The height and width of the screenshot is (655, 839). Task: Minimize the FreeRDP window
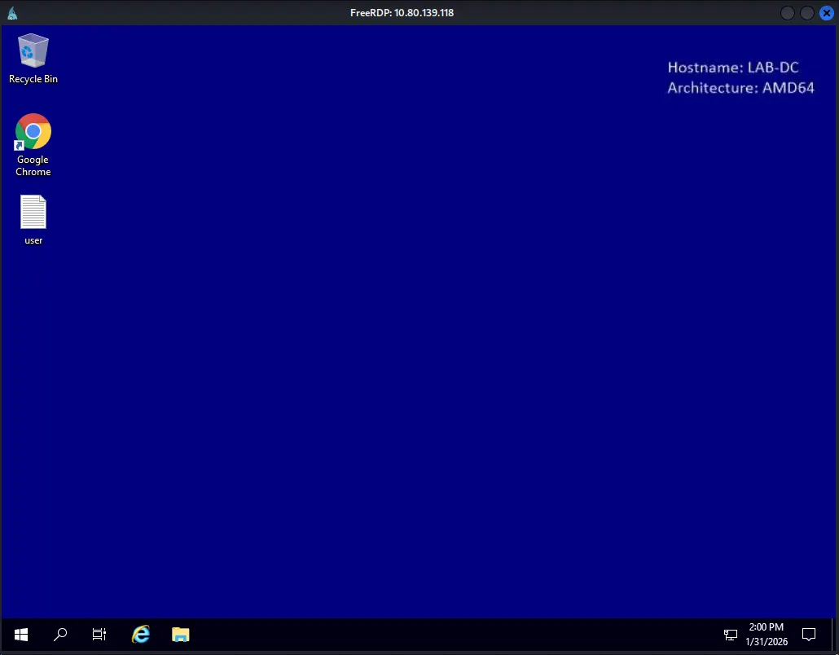(x=787, y=13)
